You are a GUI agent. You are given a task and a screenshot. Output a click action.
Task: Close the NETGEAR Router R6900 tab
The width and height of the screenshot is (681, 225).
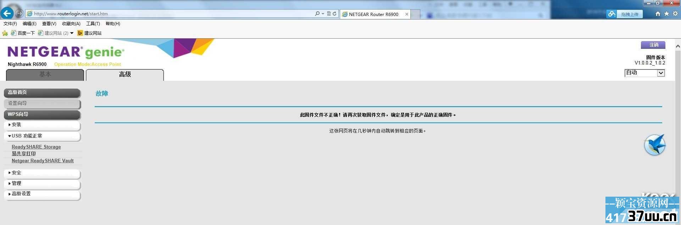[x=407, y=14]
